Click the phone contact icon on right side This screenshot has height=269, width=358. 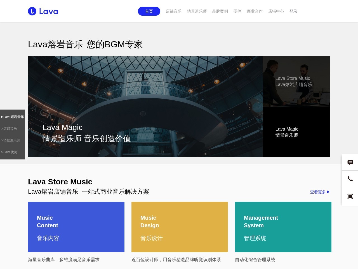click(x=350, y=179)
